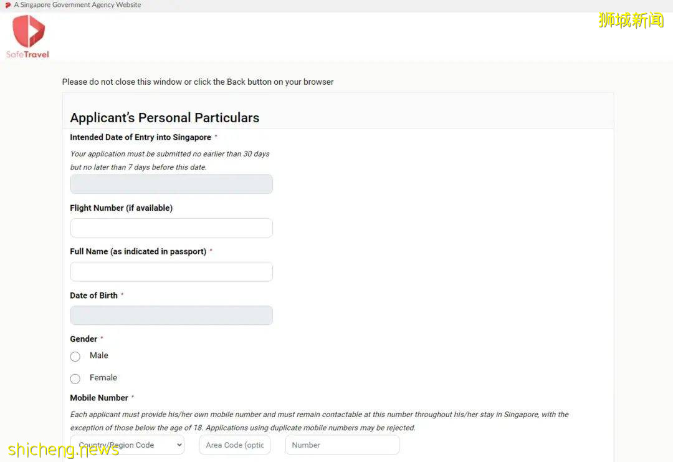673x462 pixels.
Task: Click the Gender field label
Action: pos(84,339)
